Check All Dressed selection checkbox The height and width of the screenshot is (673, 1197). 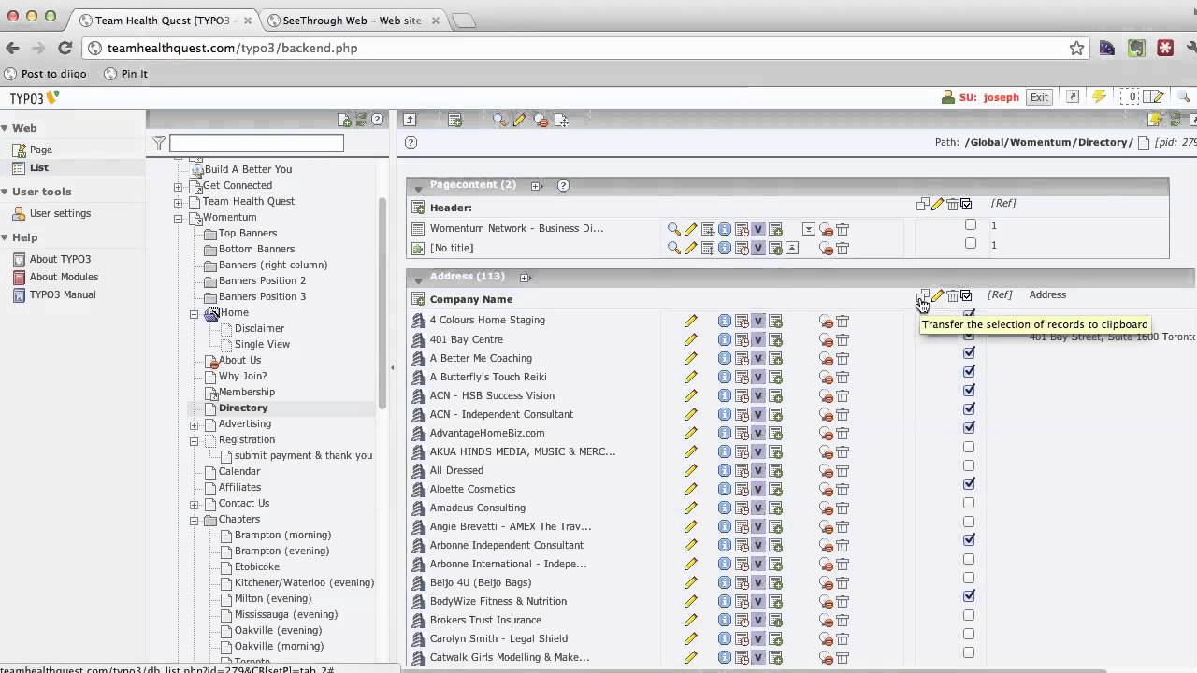coord(969,465)
